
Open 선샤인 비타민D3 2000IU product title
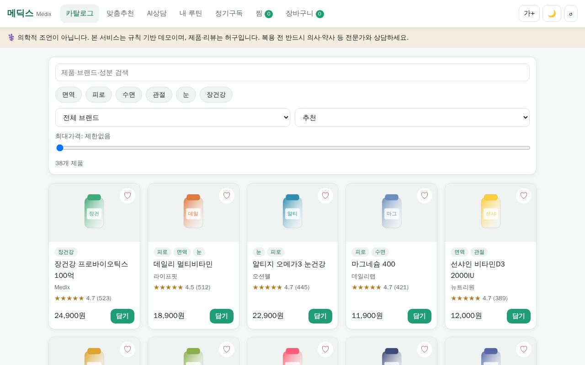(478, 270)
